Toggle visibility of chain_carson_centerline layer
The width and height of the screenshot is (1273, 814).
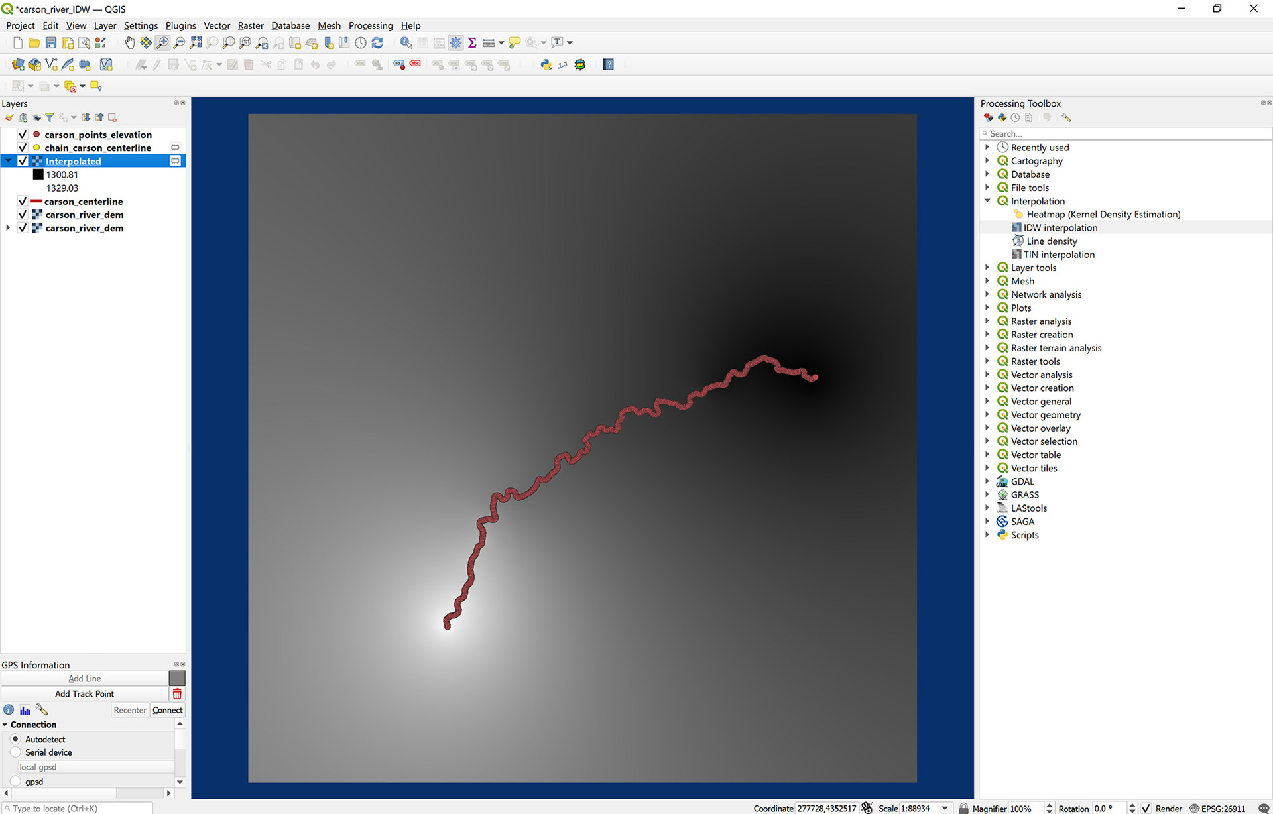pos(23,148)
